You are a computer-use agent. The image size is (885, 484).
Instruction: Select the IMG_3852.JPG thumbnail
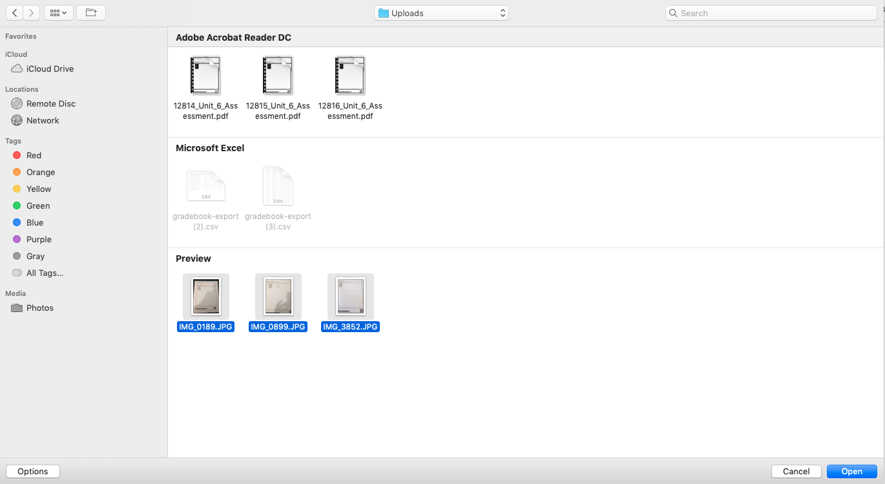[350, 296]
